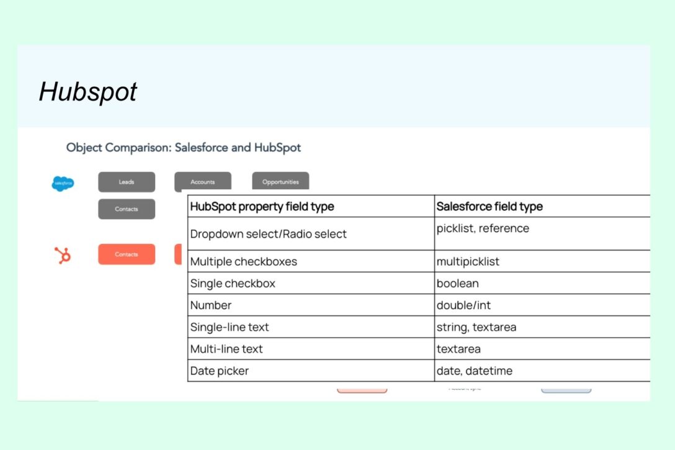Click the orange HubSpot Contacts button
675x450 pixels.
127,254
